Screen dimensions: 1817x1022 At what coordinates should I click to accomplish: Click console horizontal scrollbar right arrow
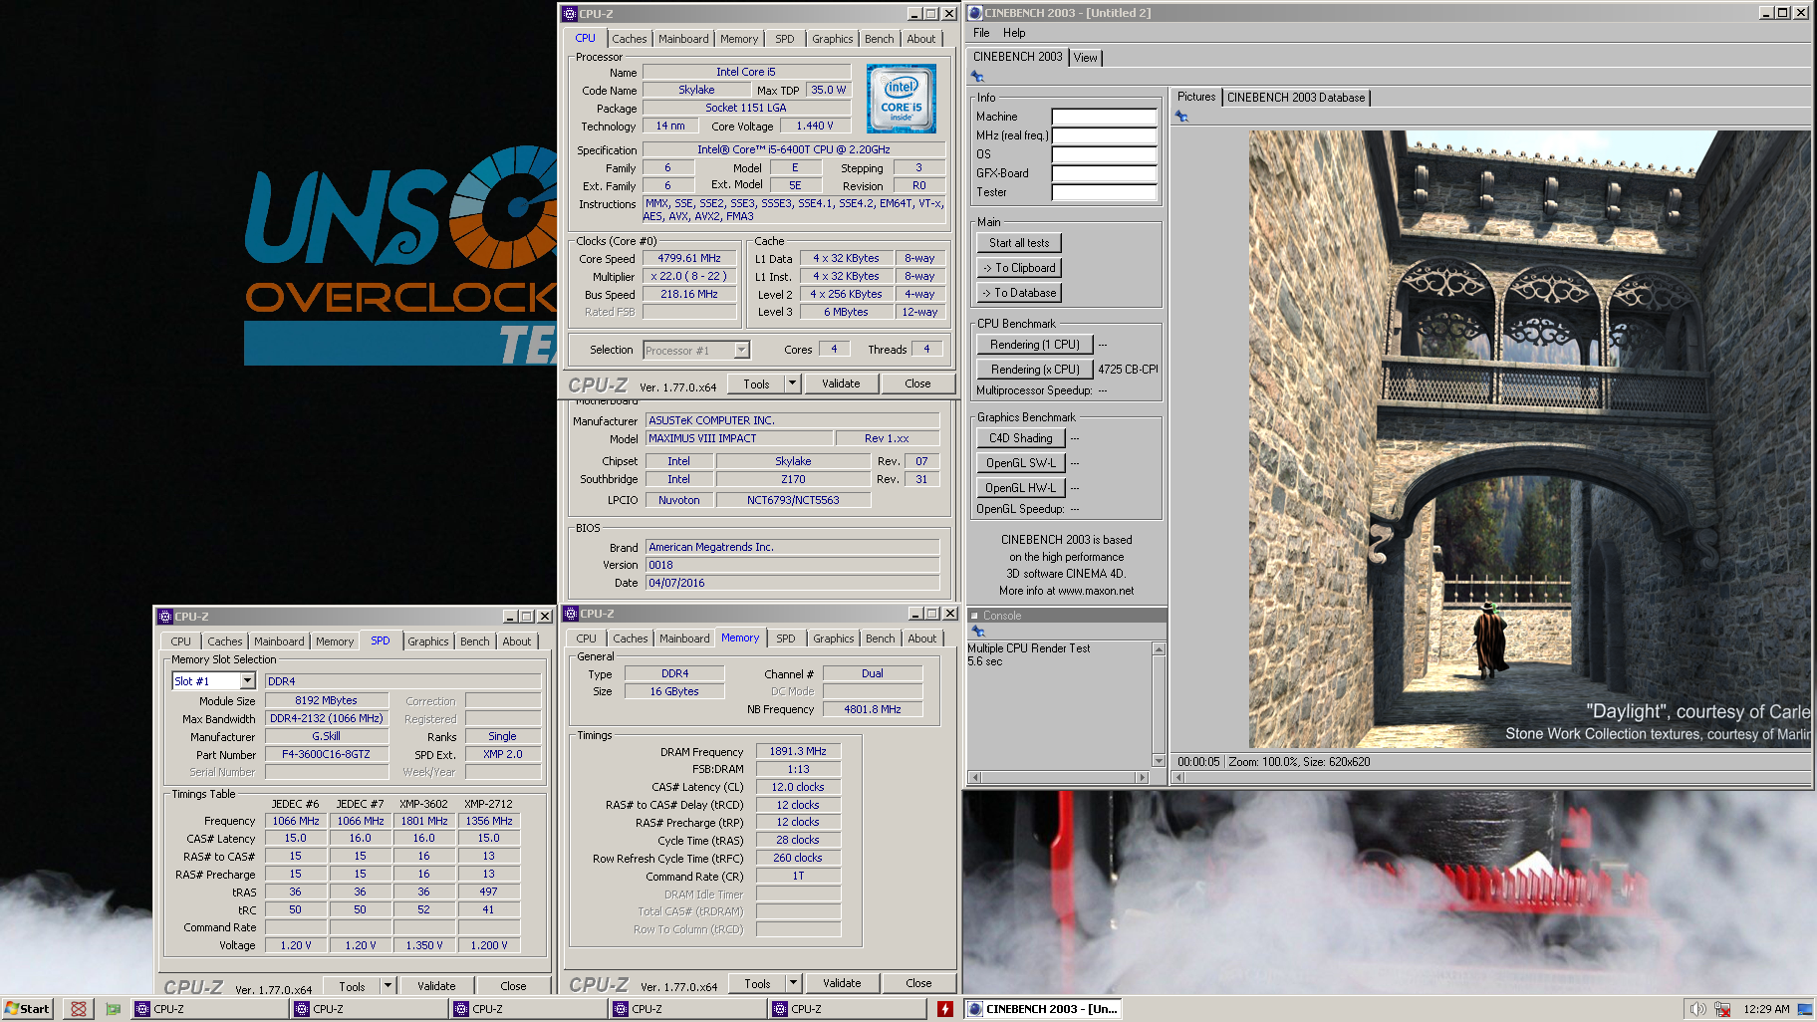click(1143, 777)
